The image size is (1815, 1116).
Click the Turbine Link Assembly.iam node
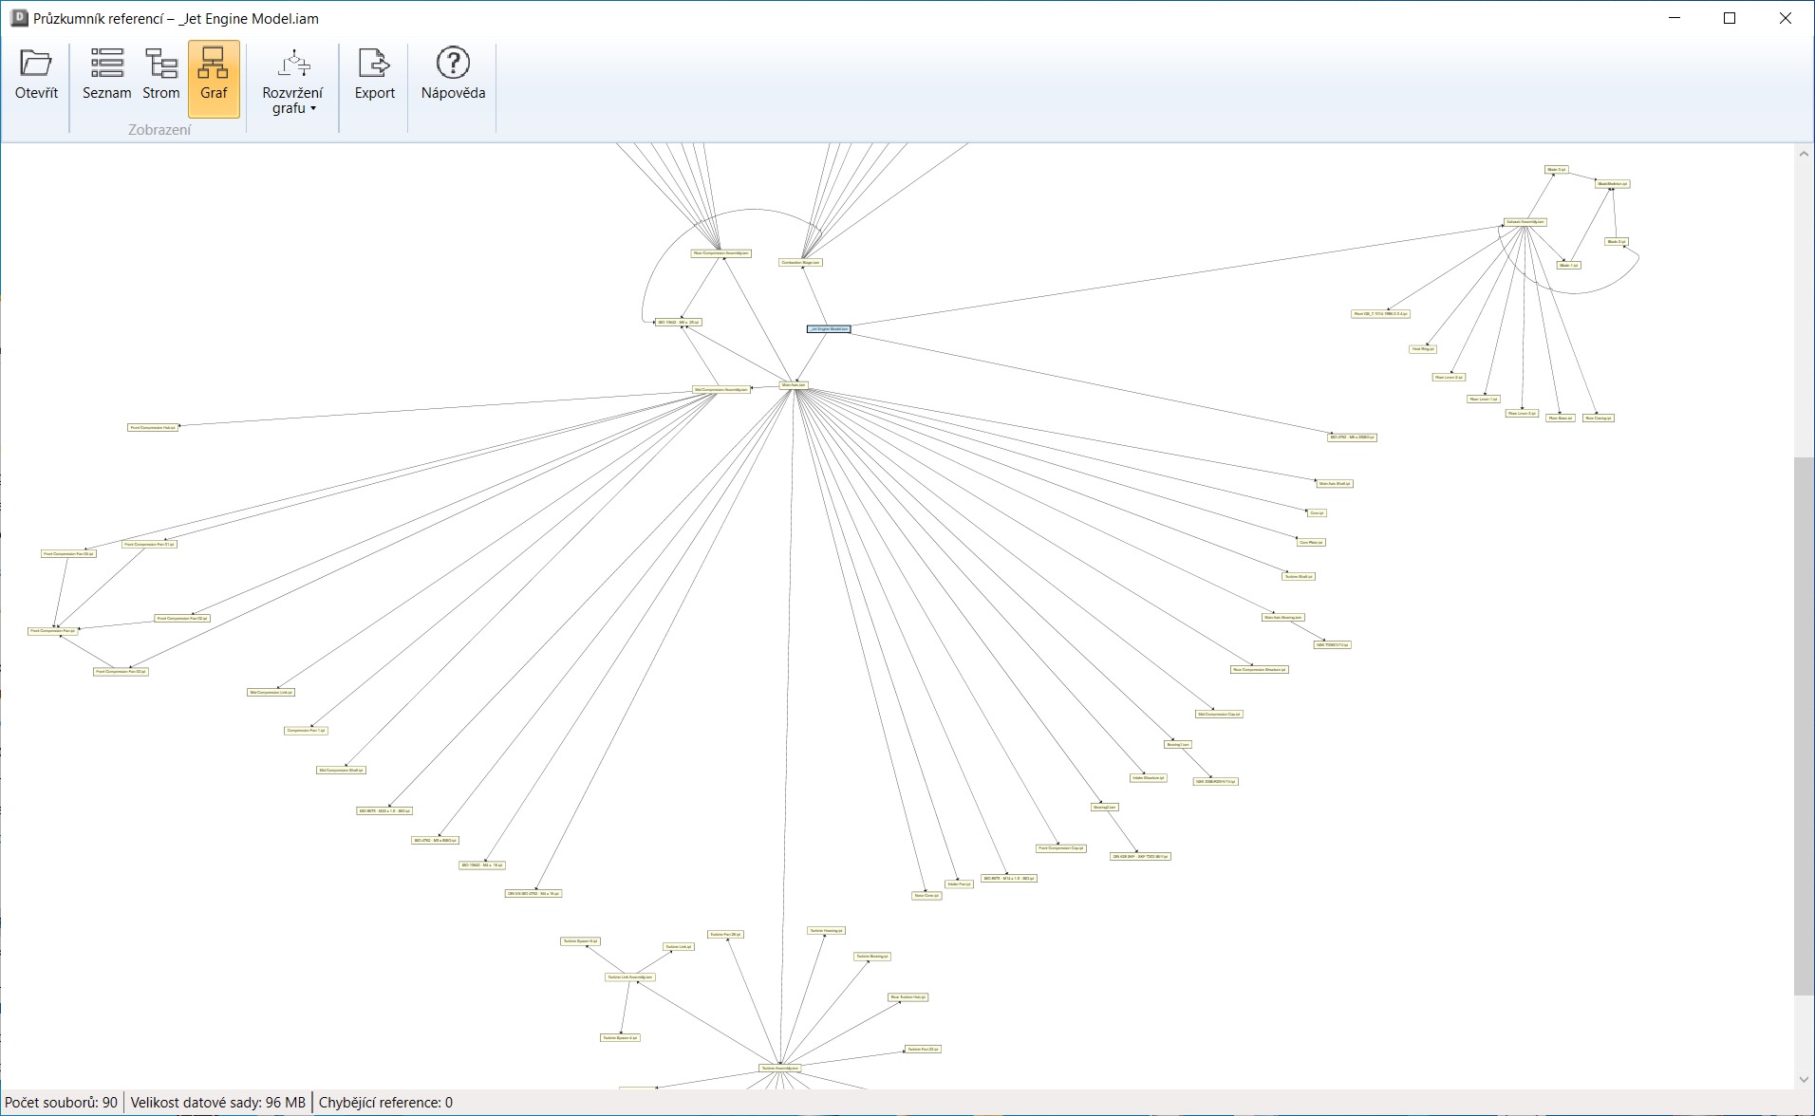point(630,976)
